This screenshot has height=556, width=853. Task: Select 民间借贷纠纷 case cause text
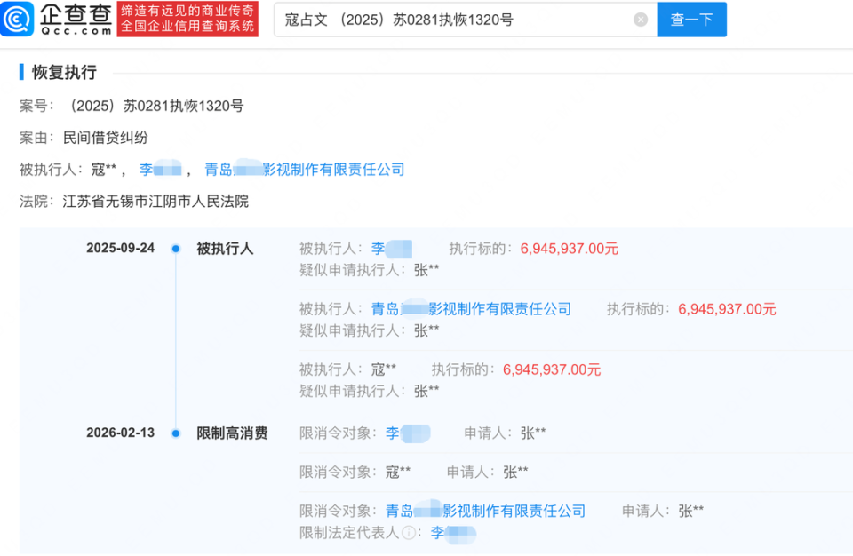106,138
